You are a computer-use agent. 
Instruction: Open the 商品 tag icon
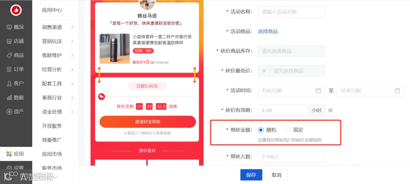pos(9,55)
